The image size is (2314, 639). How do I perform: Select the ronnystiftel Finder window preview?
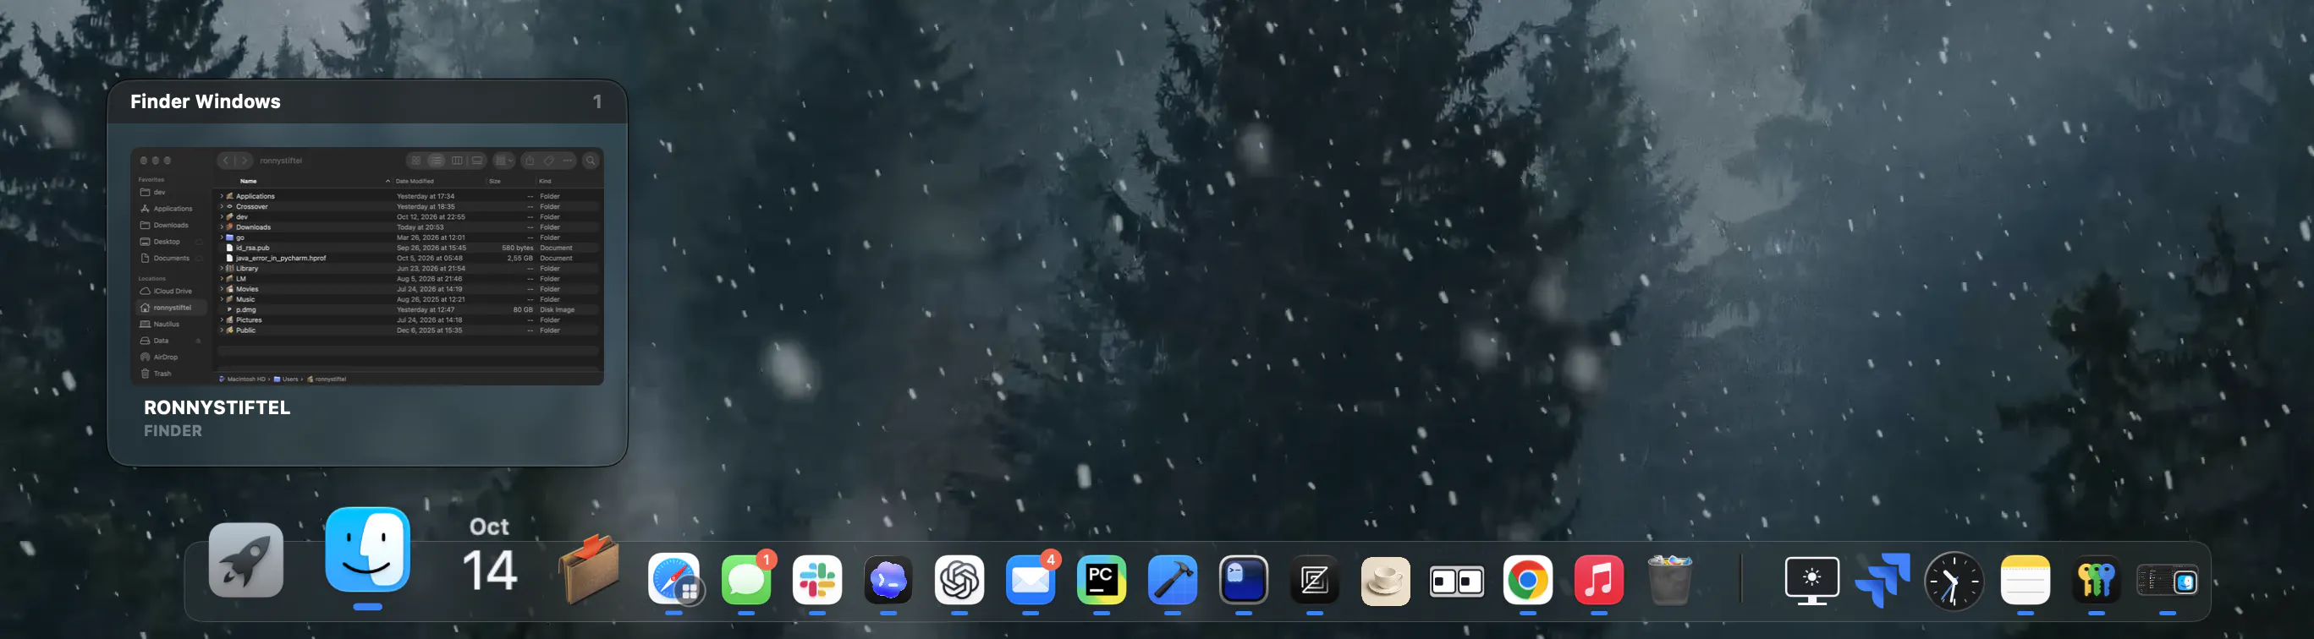pos(367,266)
